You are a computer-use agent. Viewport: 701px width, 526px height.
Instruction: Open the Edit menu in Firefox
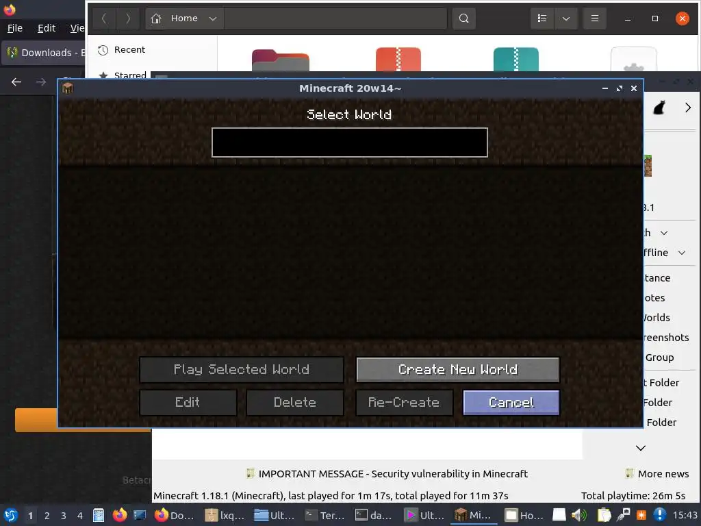[x=47, y=28]
